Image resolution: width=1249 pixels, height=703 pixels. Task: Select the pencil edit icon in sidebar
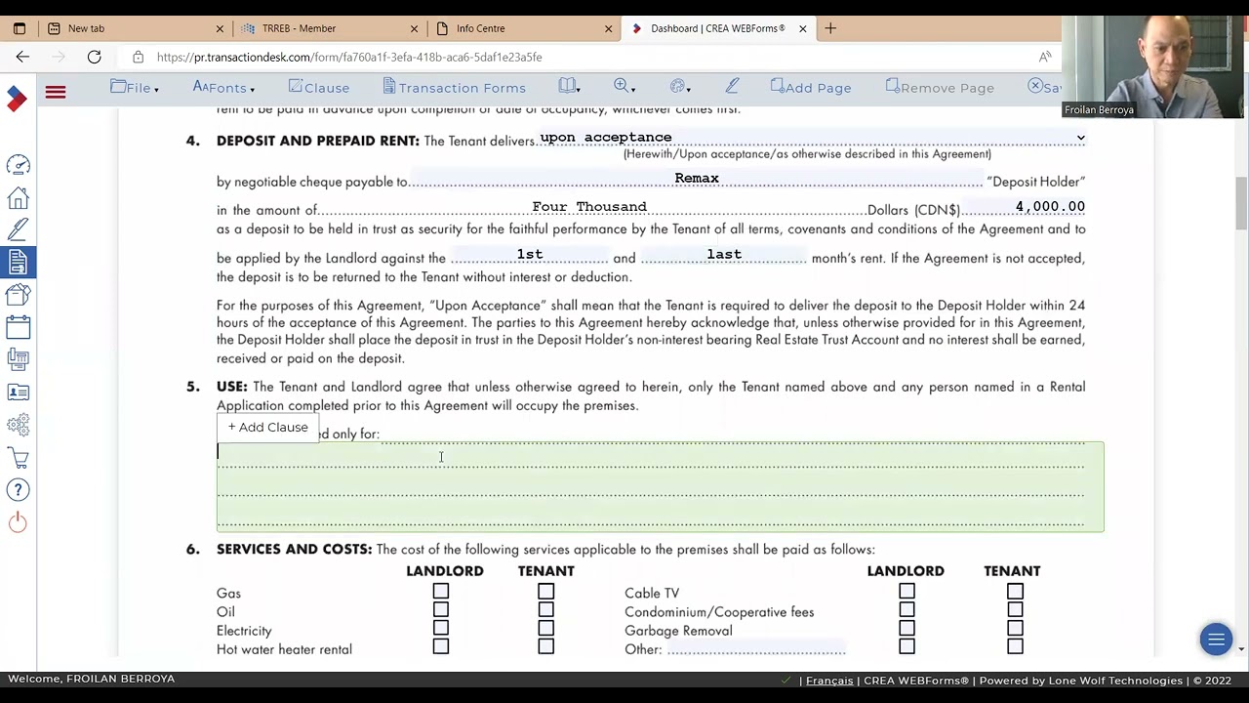(18, 229)
